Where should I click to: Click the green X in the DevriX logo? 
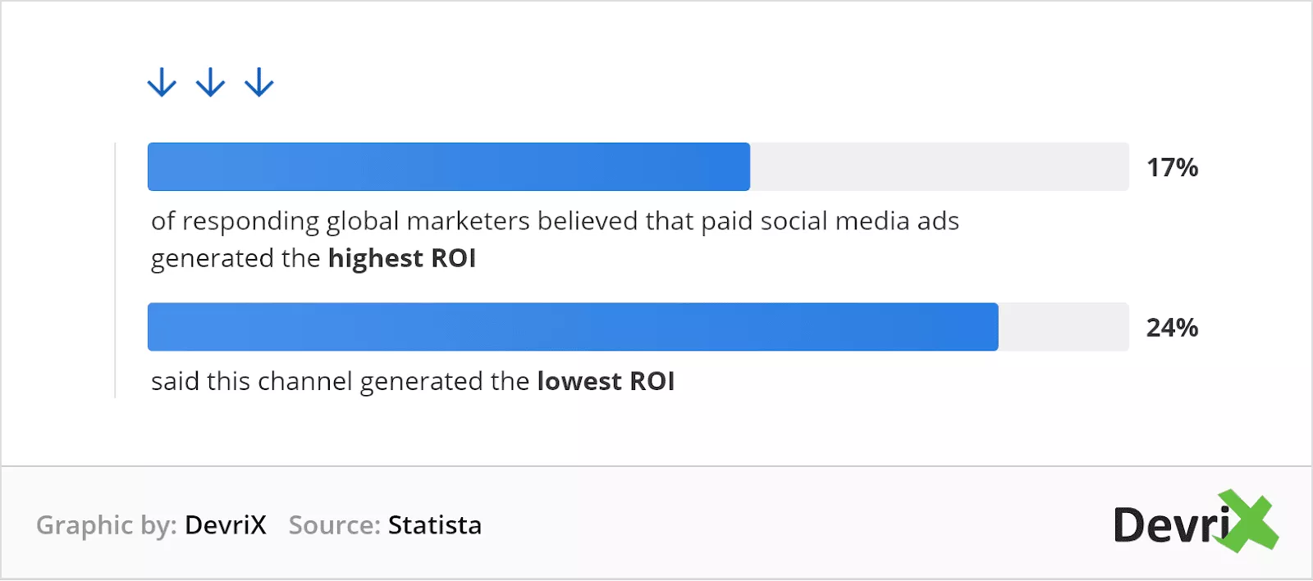1247,521
